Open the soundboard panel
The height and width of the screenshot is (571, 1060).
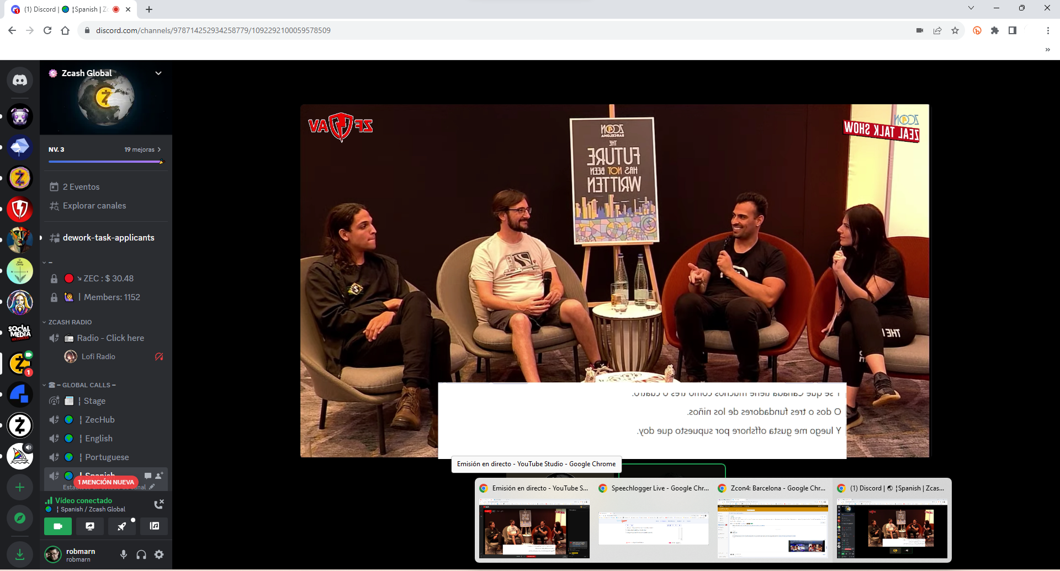(155, 526)
